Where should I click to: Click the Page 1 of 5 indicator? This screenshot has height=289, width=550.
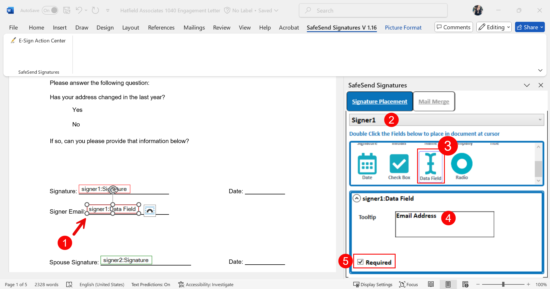point(16,284)
